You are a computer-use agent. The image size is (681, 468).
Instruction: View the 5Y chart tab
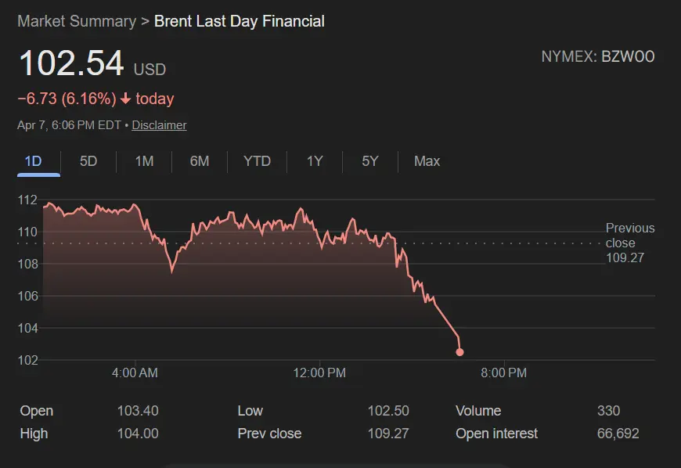pyautogui.click(x=370, y=161)
